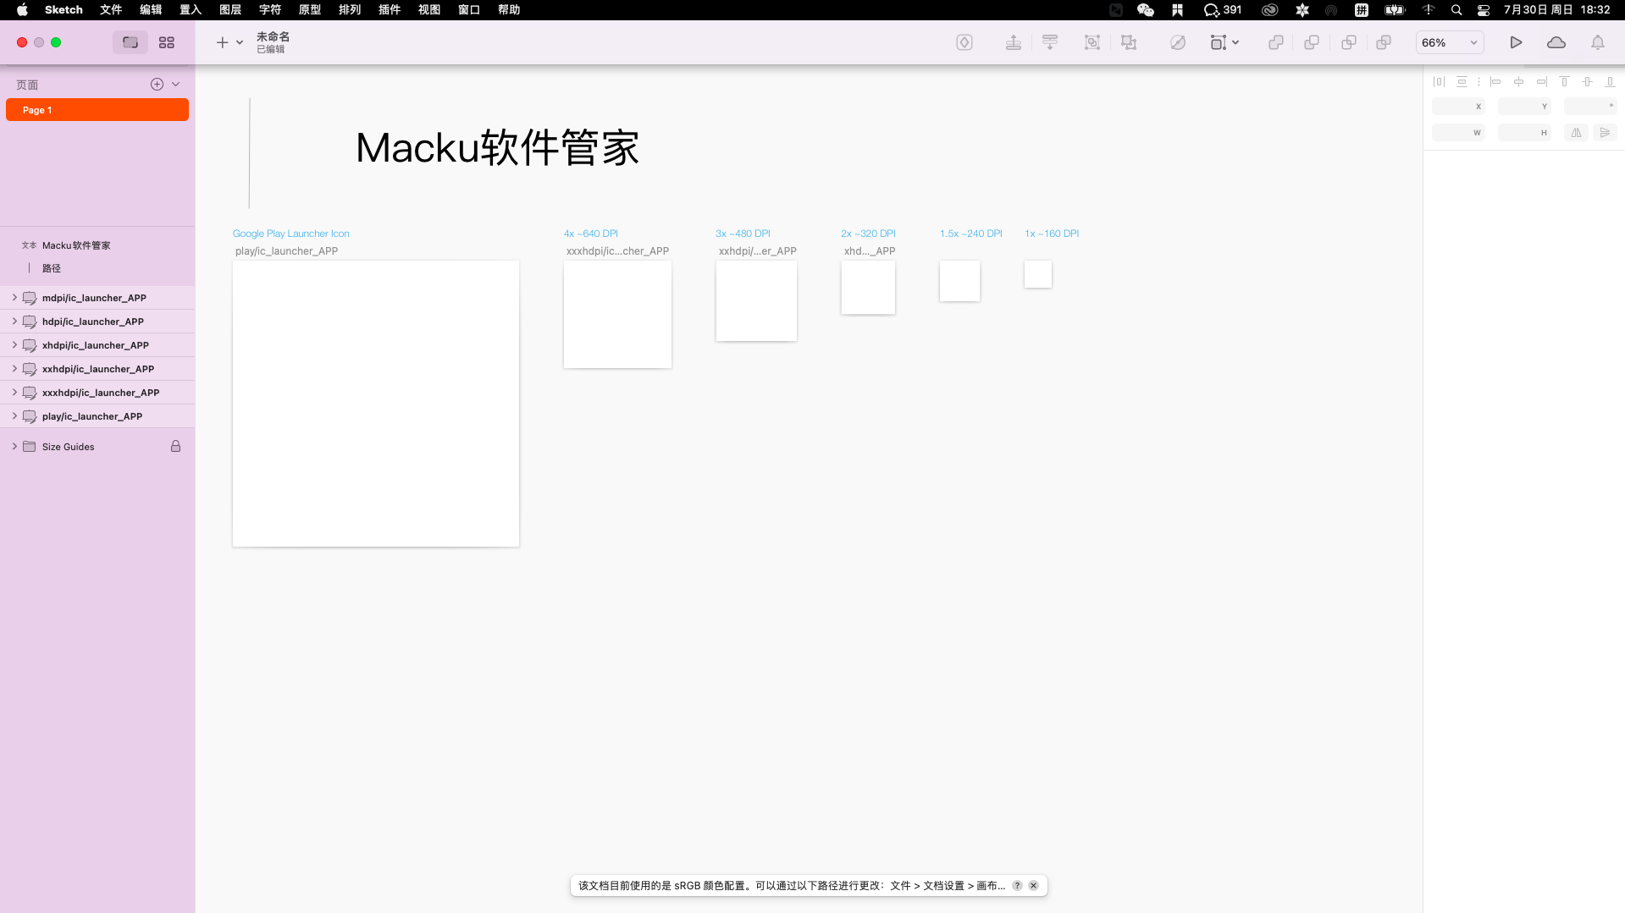Collapse the pages list chevron
Viewport: 1625px width, 913px height.
click(x=176, y=84)
